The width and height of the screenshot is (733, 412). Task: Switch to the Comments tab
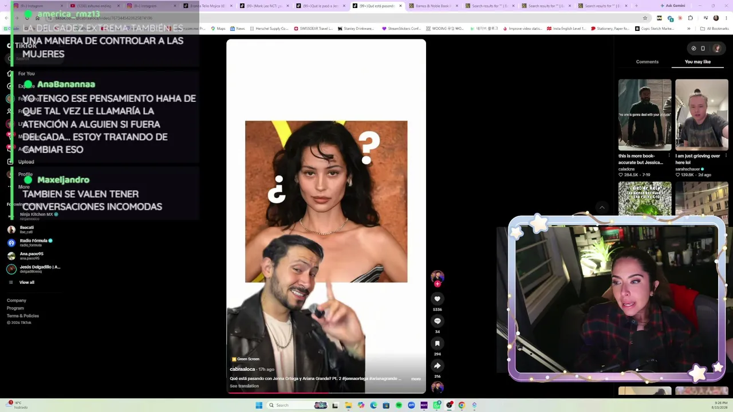click(x=647, y=62)
